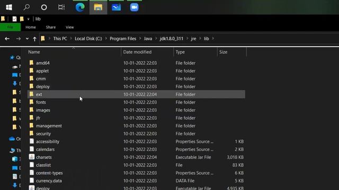Sort by Date modified column
The image size is (339, 190).
[x=137, y=52]
